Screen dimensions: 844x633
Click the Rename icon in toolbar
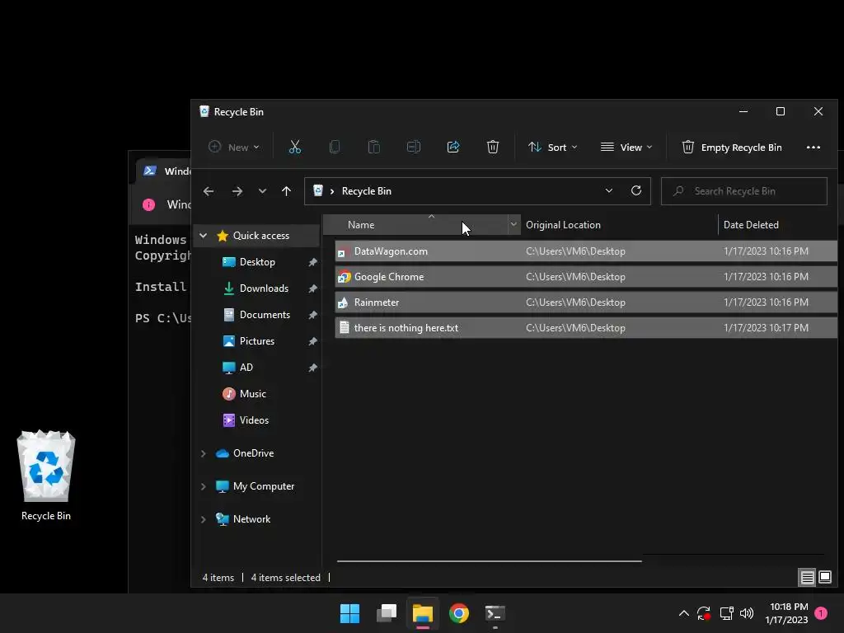click(414, 147)
